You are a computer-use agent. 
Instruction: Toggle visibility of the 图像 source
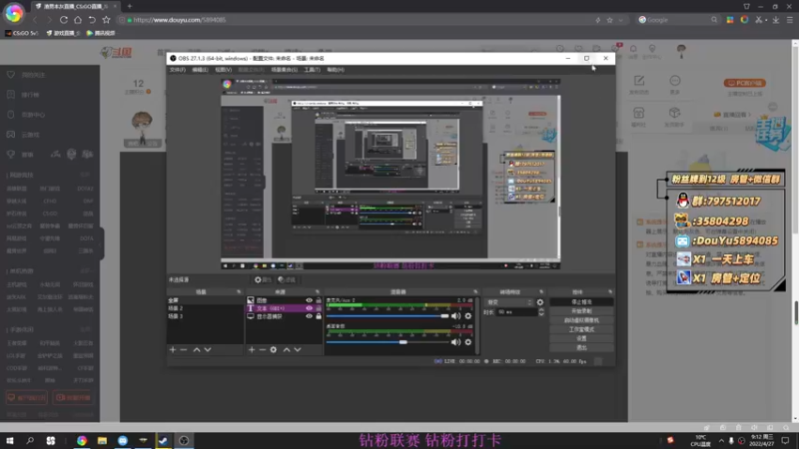coord(309,300)
